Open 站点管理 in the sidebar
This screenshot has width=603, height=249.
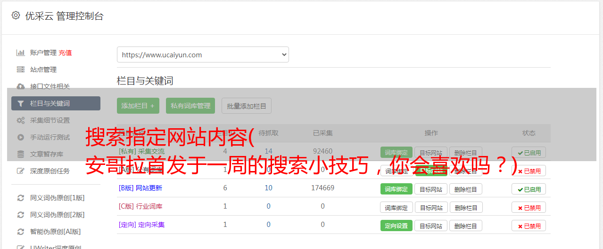click(43, 70)
